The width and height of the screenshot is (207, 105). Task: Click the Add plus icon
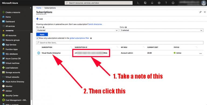[37, 19]
